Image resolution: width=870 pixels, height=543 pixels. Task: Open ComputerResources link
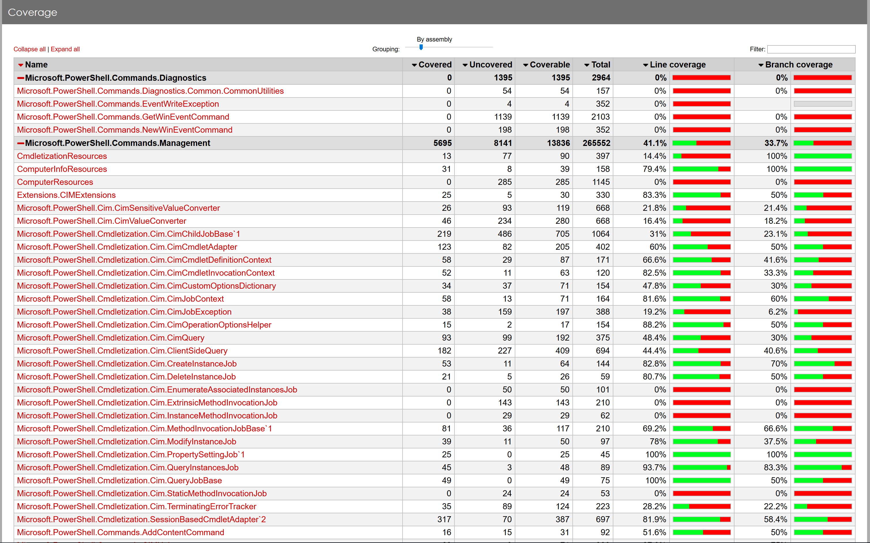[55, 182]
